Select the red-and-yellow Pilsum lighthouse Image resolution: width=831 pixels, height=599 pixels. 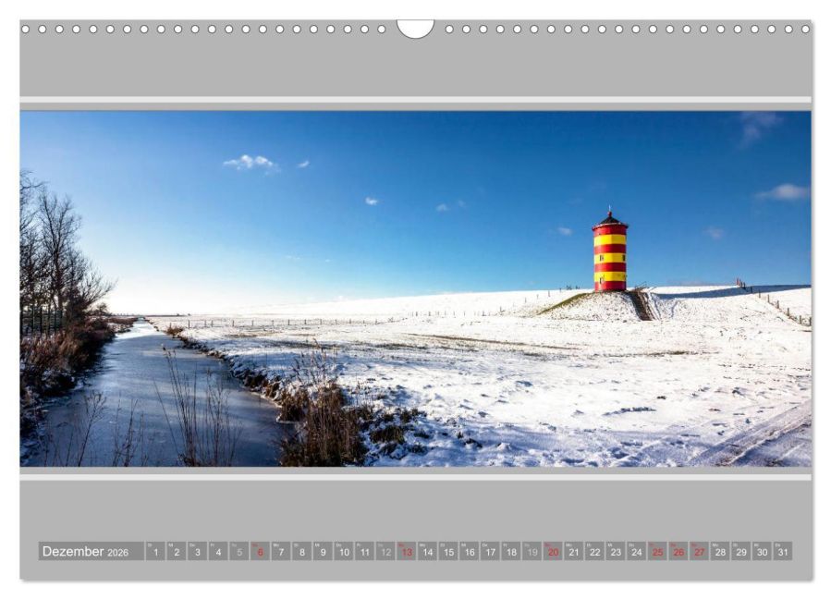609,250
